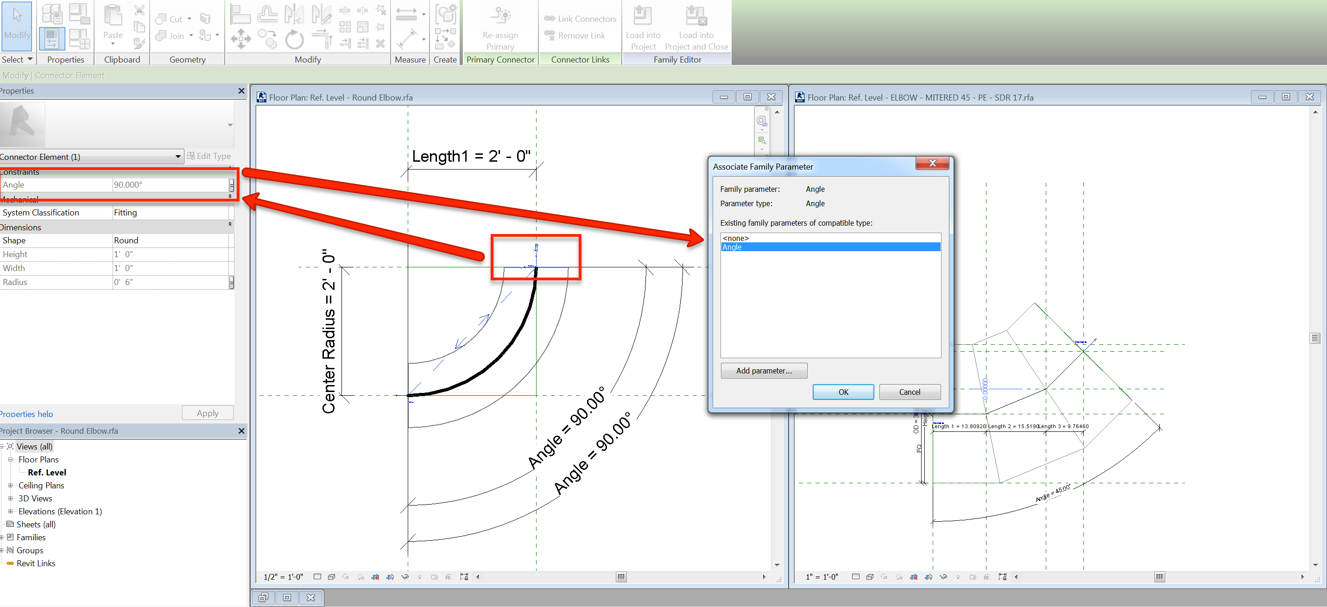Click associate parameter button beside Angle
The height and width of the screenshot is (607, 1327).
231,185
